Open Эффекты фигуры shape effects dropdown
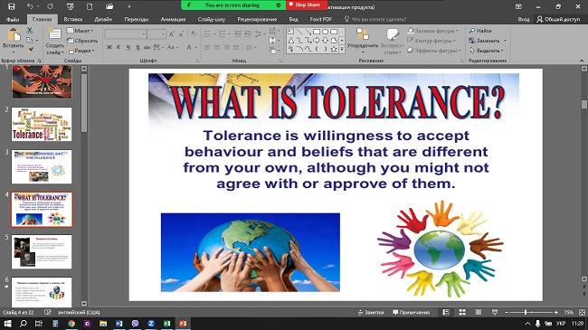 coord(434,51)
